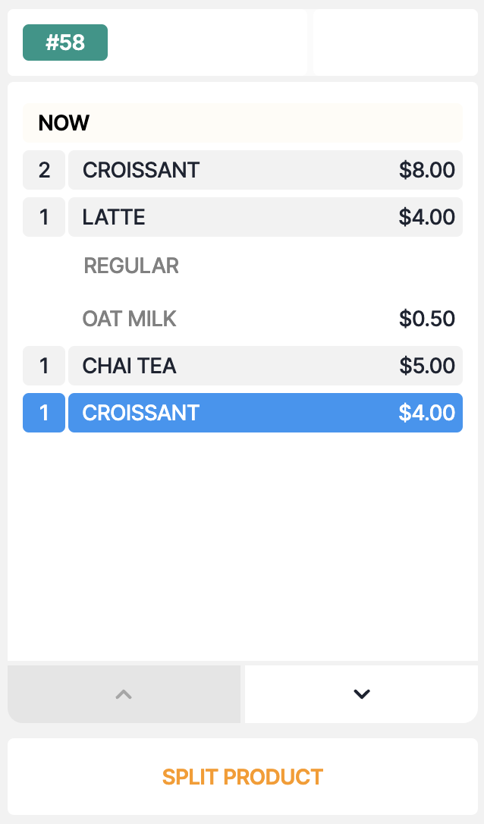Click the $4.00 Latte price

tap(427, 217)
